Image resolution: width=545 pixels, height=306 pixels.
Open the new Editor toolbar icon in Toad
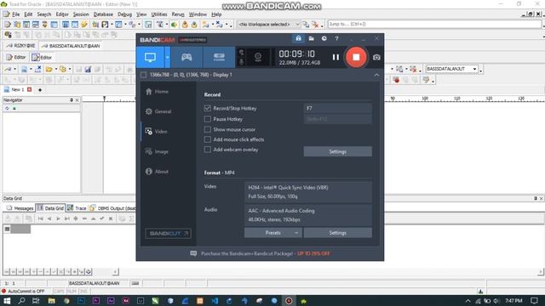(8, 25)
